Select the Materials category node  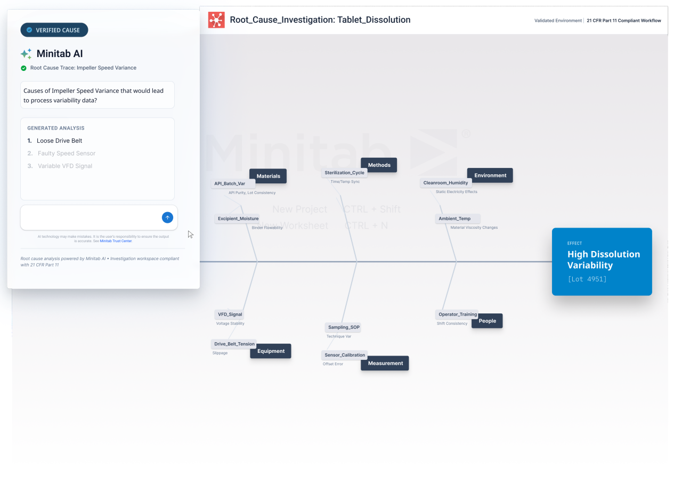[x=268, y=176]
